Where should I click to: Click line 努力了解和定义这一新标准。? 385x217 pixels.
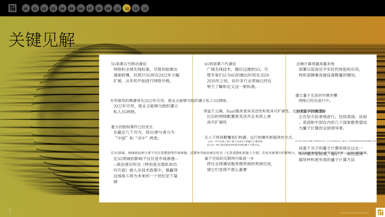pos(232,86)
